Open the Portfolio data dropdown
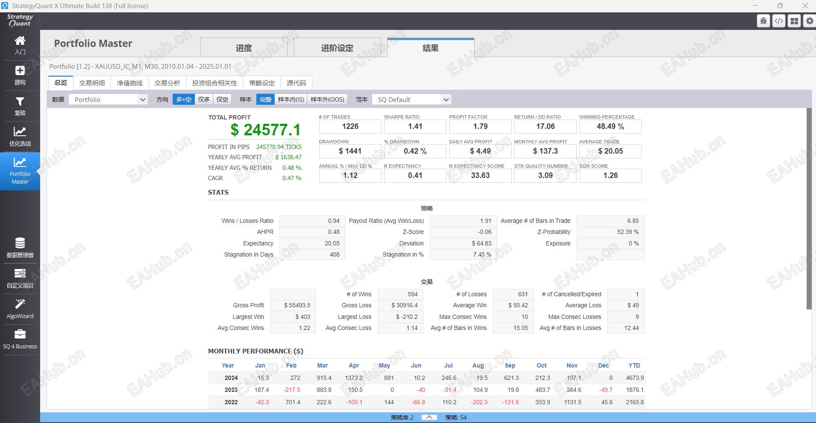816x423 pixels. (x=108, y=99)
